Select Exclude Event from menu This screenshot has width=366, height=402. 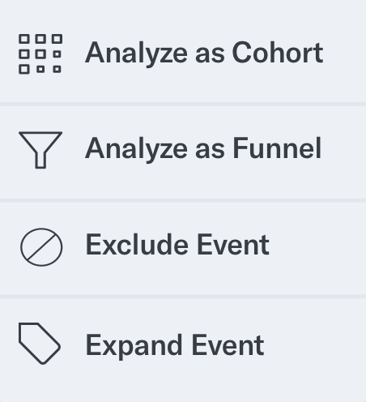click(x=183, y=247)
